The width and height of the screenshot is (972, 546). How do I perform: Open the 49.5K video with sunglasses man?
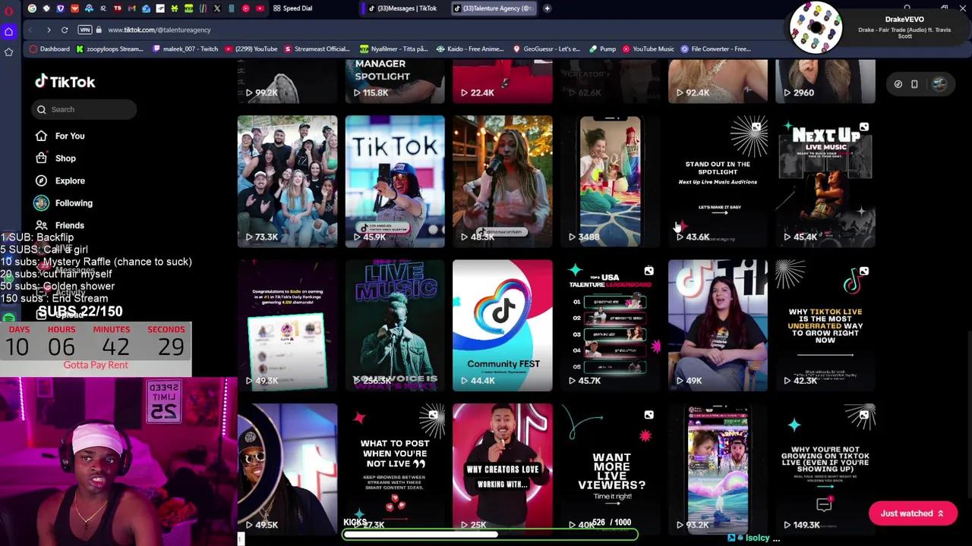[287, 469]
